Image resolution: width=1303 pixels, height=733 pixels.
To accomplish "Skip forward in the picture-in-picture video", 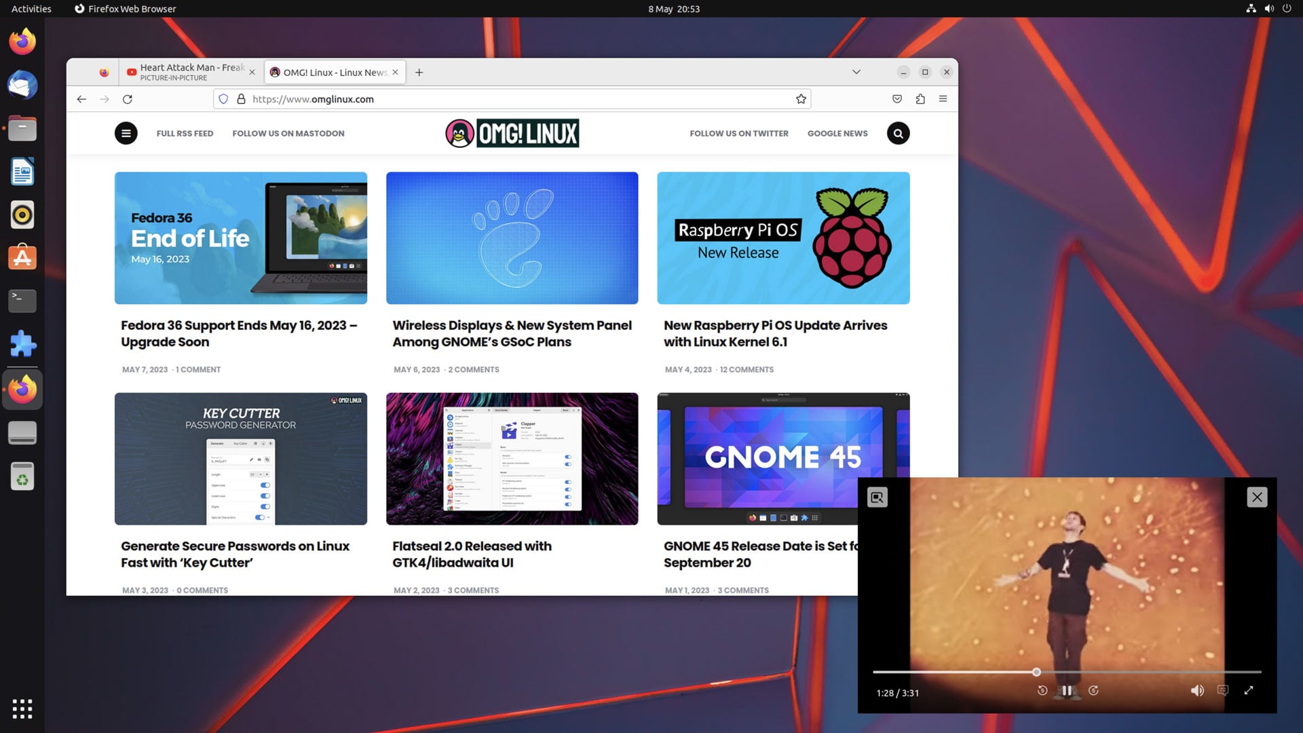I will 1093,690.
